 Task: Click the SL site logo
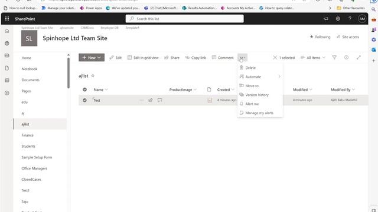click(29, 38)
